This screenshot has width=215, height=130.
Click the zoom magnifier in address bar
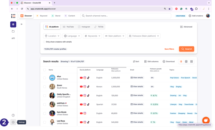click(165, 9)
